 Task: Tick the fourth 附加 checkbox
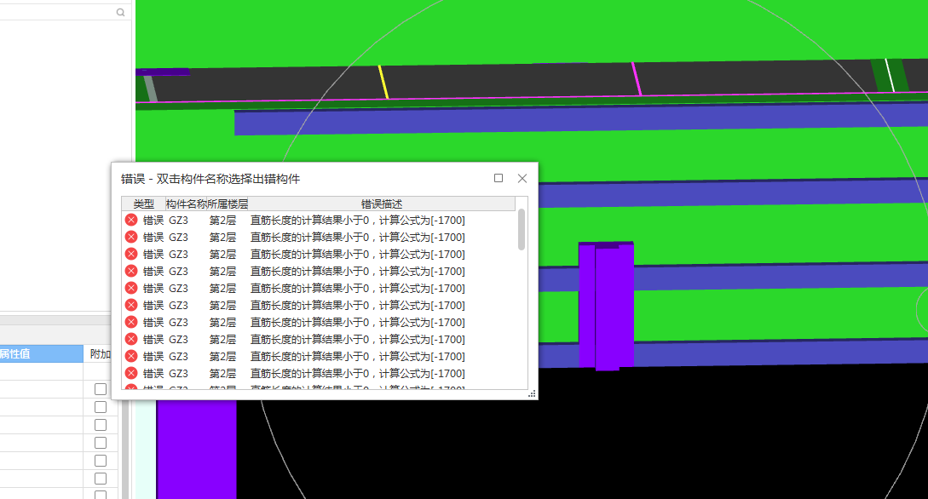[101, 442]
